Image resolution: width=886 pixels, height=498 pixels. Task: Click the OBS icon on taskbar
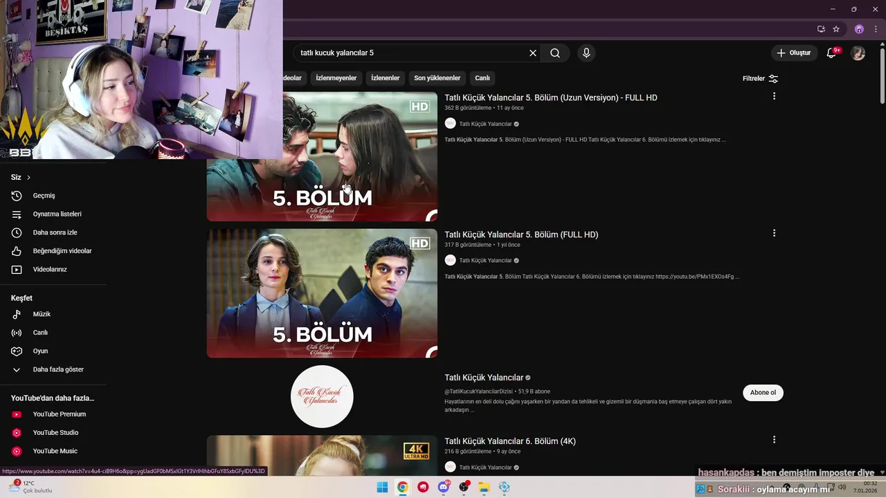464,487
